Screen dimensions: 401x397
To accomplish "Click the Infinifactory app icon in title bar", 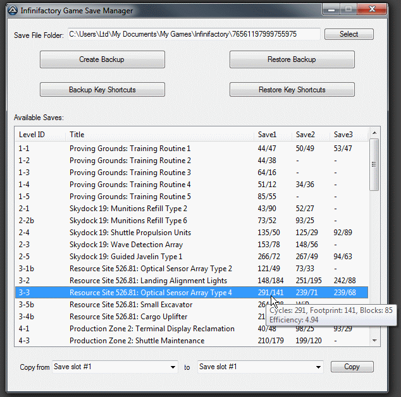I will click(x=13, y=11).
